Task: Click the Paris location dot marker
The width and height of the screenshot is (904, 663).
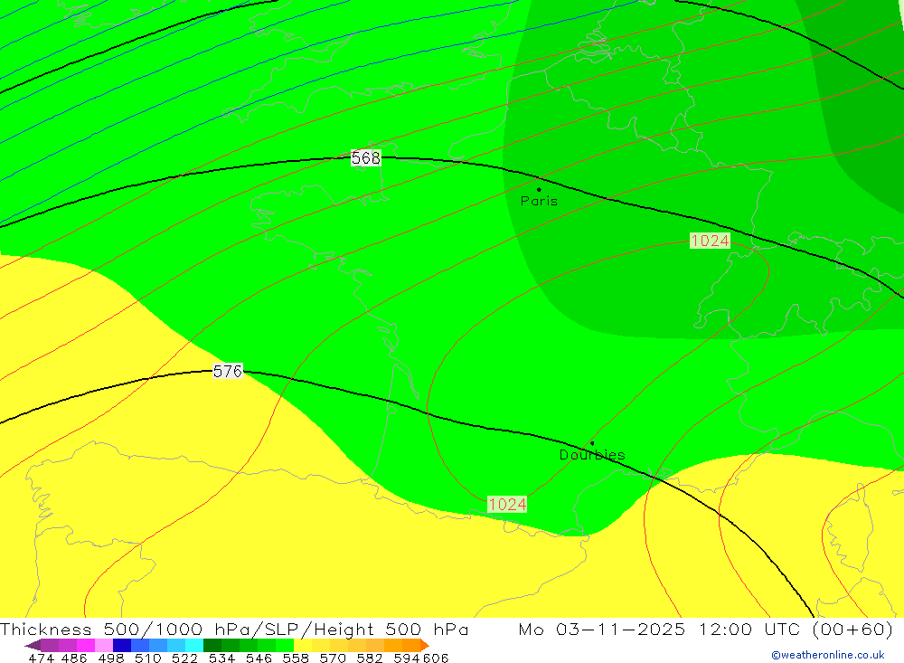Action: click(x=539, y=189)
